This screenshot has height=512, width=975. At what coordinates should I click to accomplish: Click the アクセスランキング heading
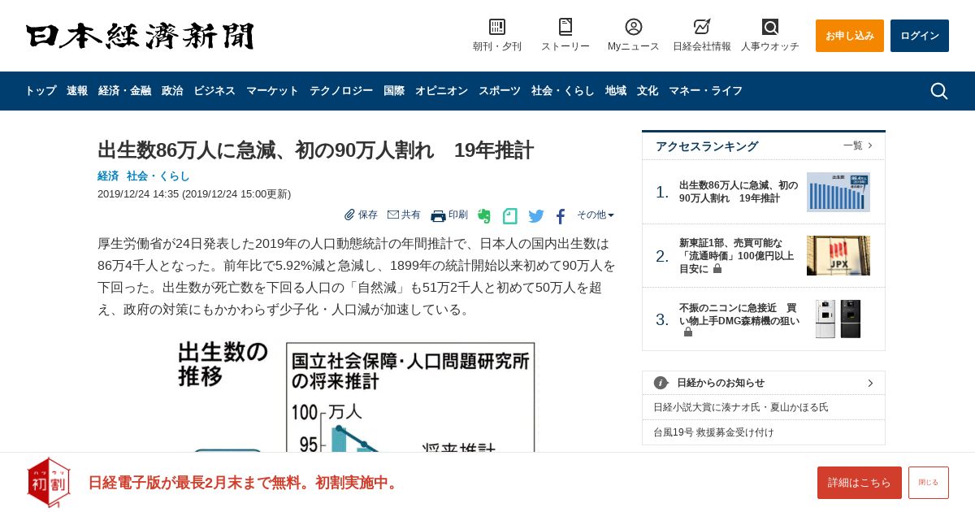tap(707, 146)
